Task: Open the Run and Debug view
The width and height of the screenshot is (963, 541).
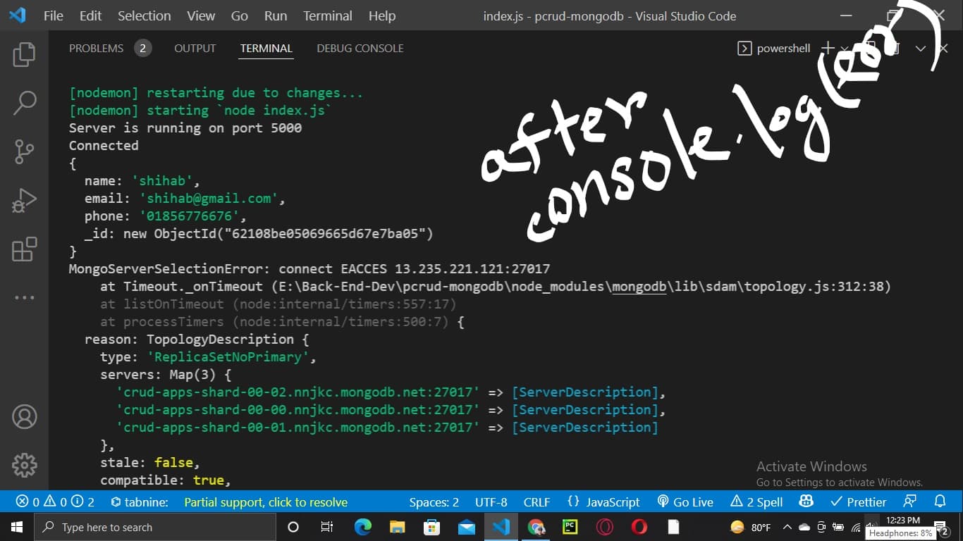Action: click(24, 201)
